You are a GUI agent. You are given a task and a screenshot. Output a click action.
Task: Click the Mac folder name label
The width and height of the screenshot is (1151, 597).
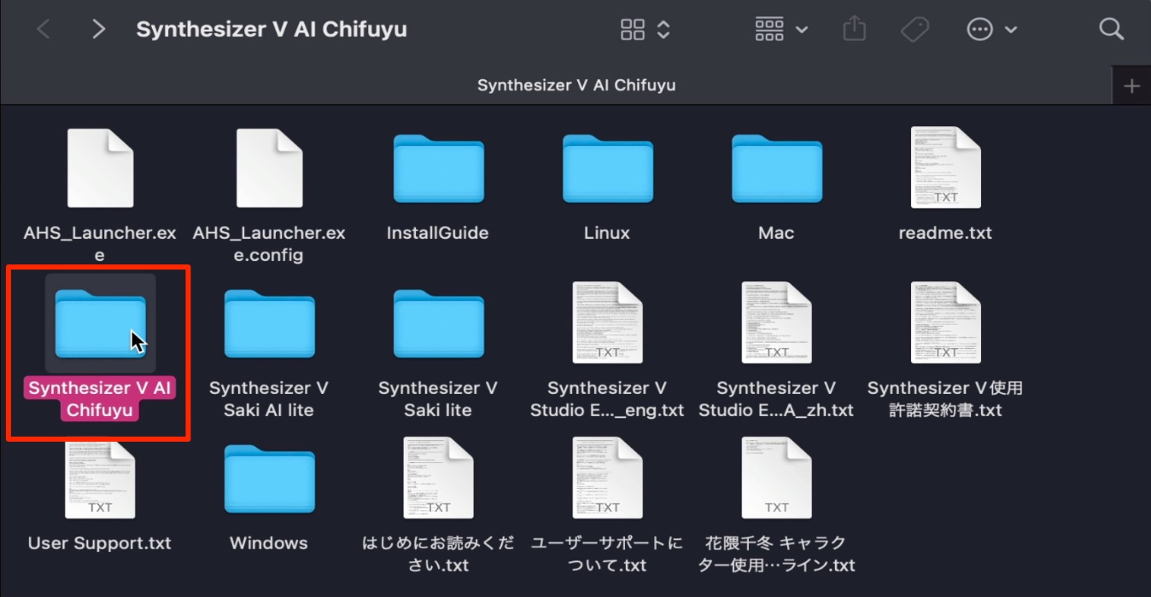[x=776, y=233]
